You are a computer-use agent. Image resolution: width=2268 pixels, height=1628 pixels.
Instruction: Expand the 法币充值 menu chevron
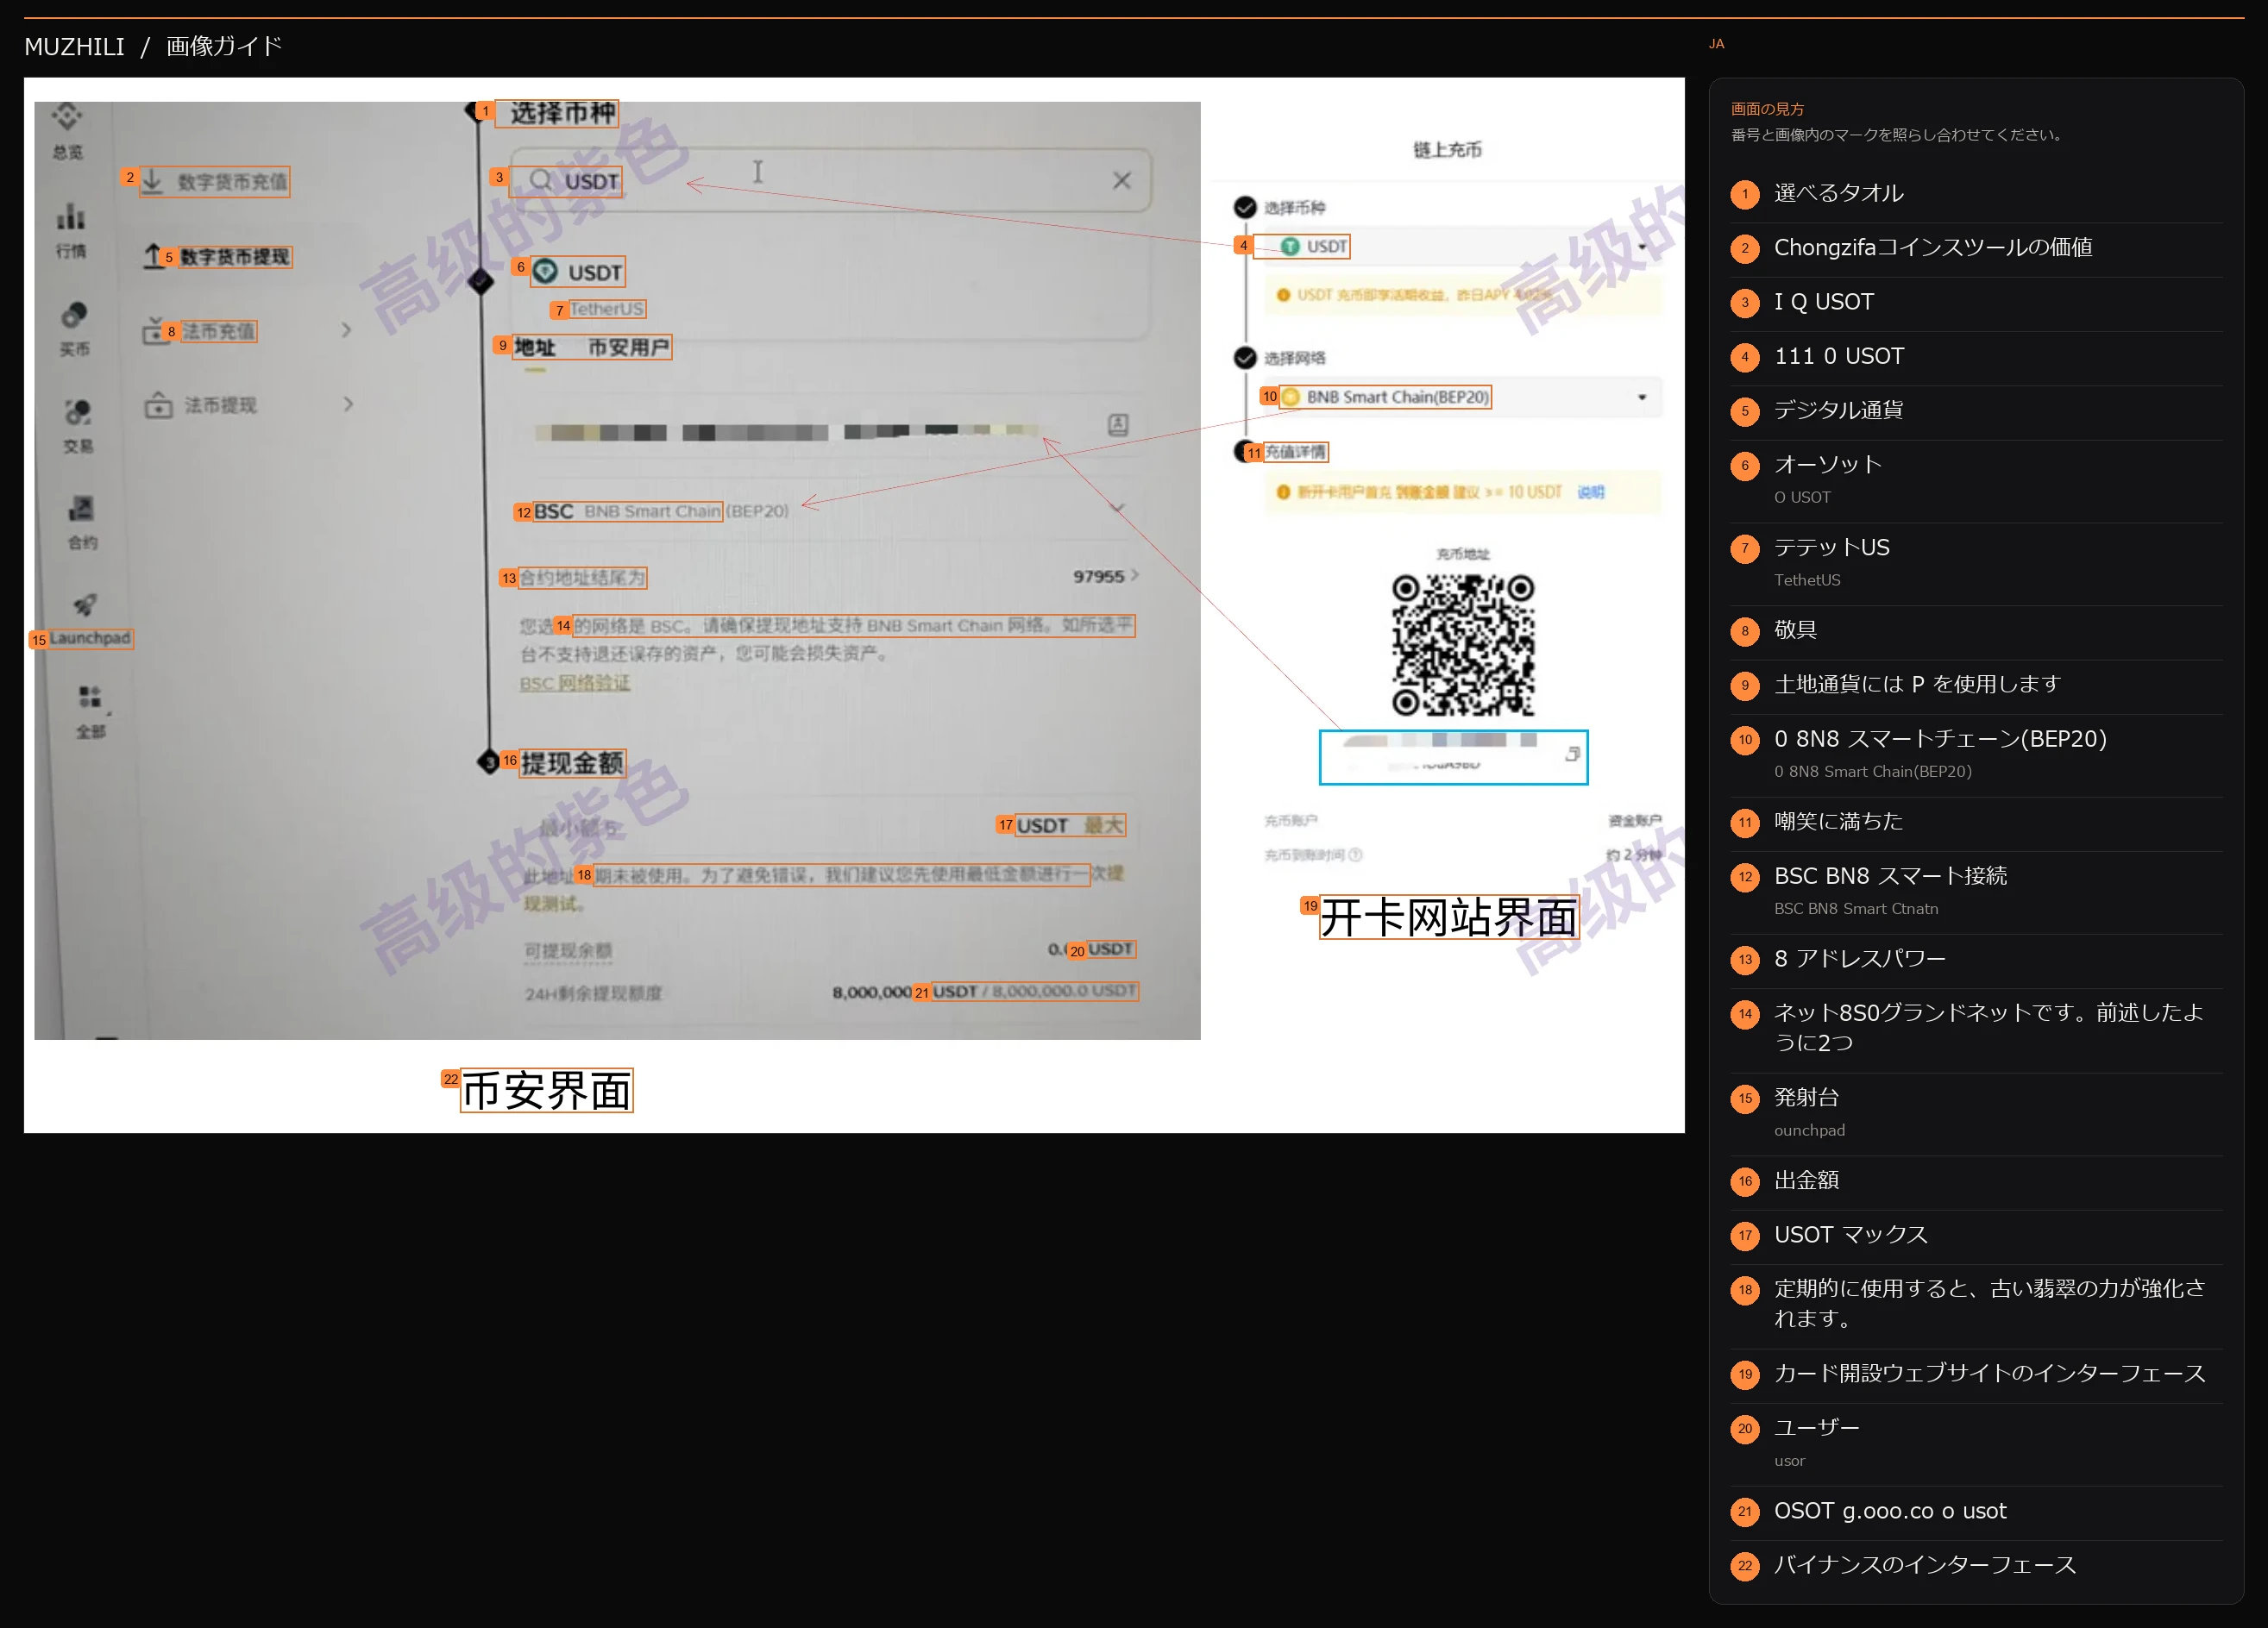346,329
